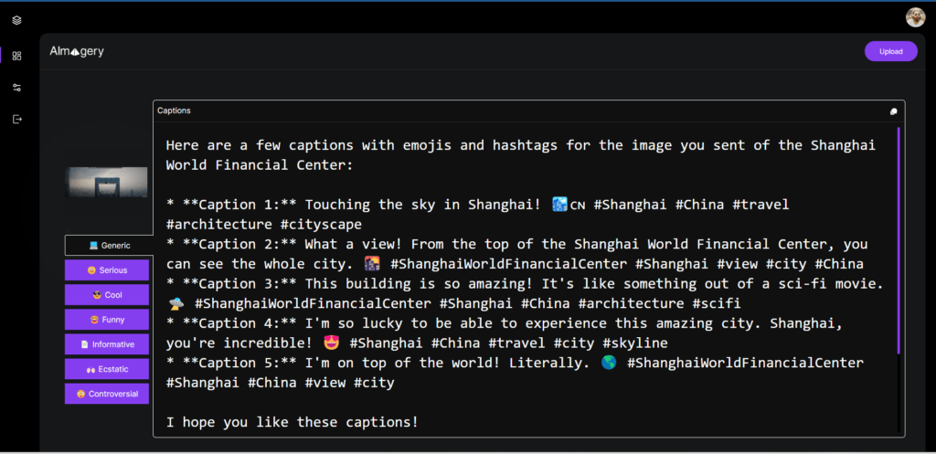Image resolution: width=936 pixels, height=454 pixels.
Task: Click the uploaded Shanghai image thumbnail
Action: coord(107,183)
